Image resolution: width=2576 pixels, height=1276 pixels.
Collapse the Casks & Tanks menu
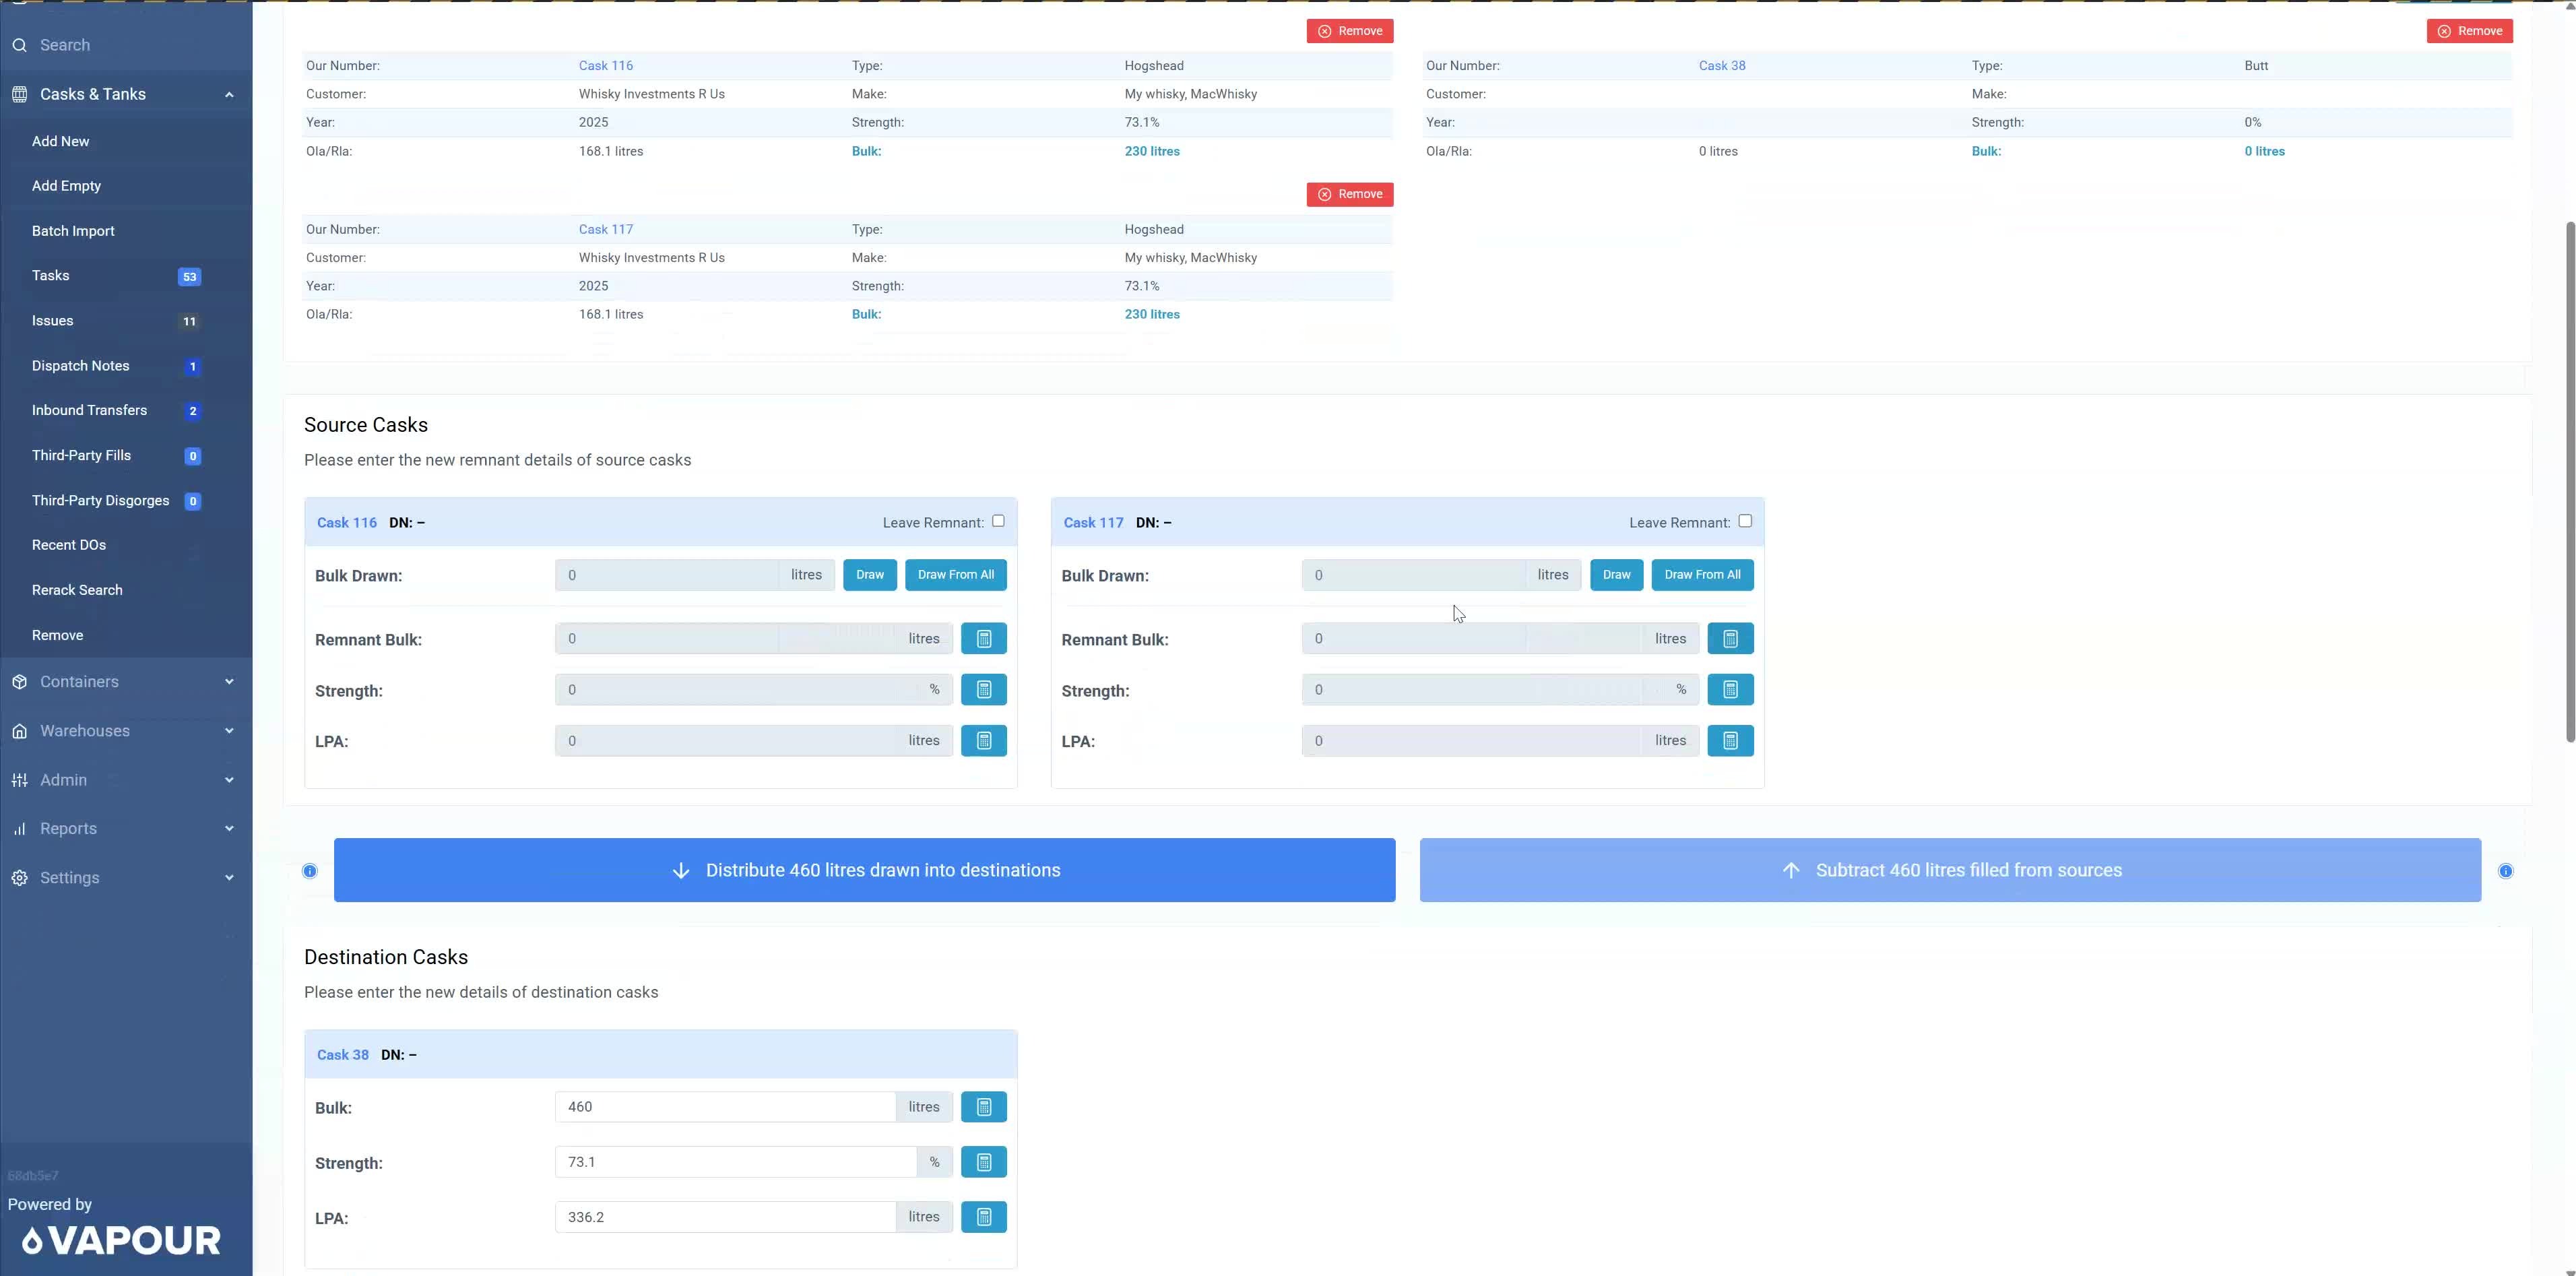[x=229, y=94]
